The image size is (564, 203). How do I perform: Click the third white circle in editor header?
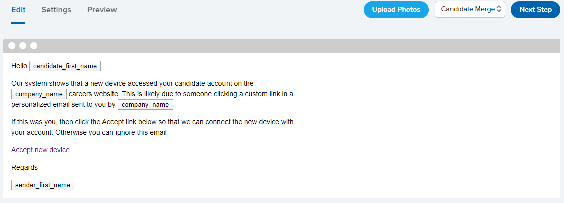pos(34,46)
